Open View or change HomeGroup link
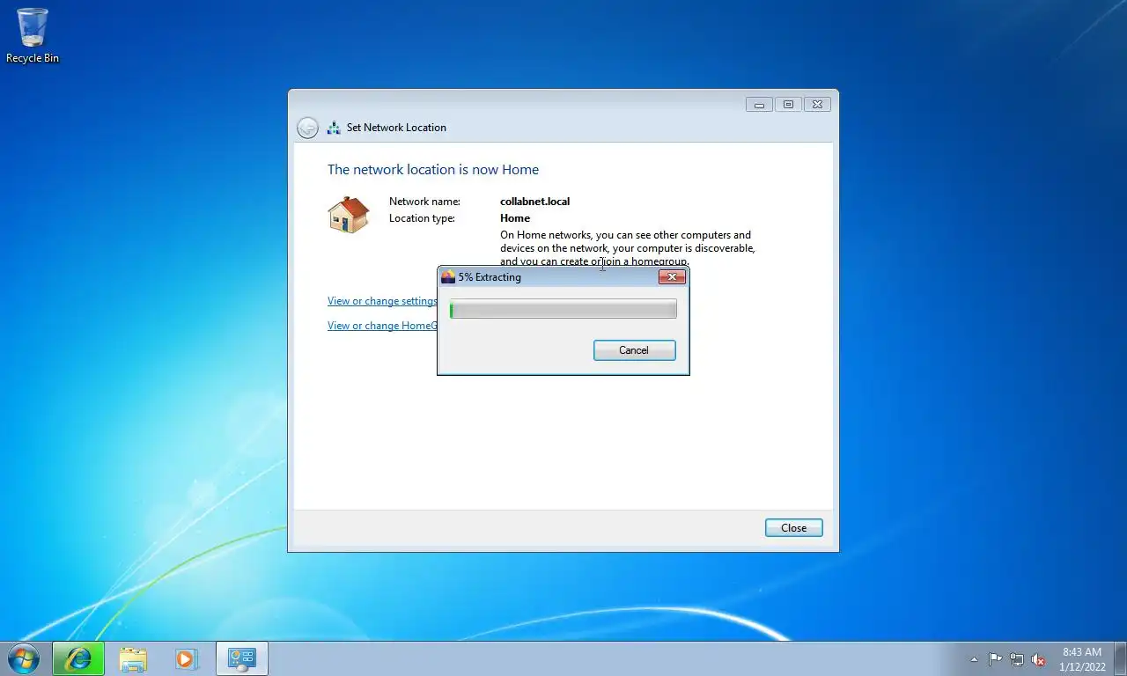The image size is (1127, 676). [382, 326]
